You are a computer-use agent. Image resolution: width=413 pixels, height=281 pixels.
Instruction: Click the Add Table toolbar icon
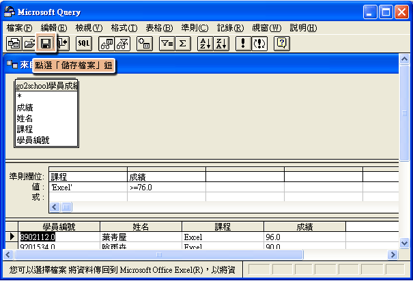click(x=144, y=44)
